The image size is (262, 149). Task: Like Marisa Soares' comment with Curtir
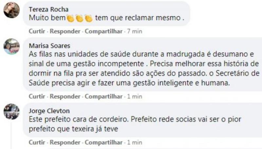tap(37, 96)
